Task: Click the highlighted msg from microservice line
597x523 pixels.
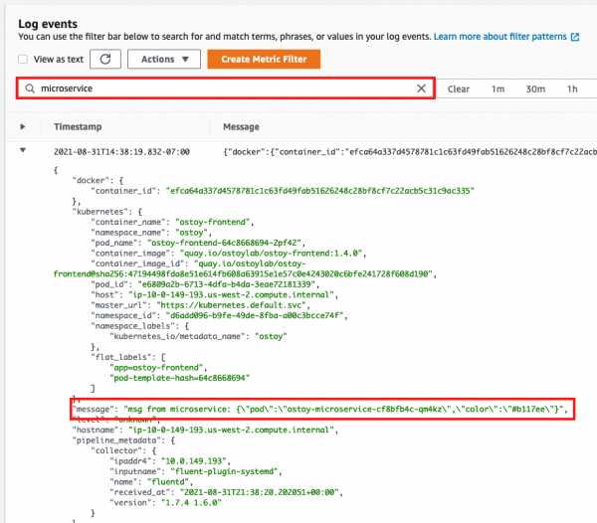Action: point(320,410)
